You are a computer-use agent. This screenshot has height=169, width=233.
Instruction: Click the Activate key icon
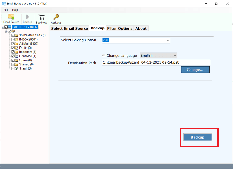tap(56, 17)
